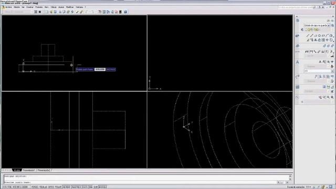Screen dimensions: 336x189
Task: Switch to the Presentación1 layout tab
Action: click(x=29, y=170)
